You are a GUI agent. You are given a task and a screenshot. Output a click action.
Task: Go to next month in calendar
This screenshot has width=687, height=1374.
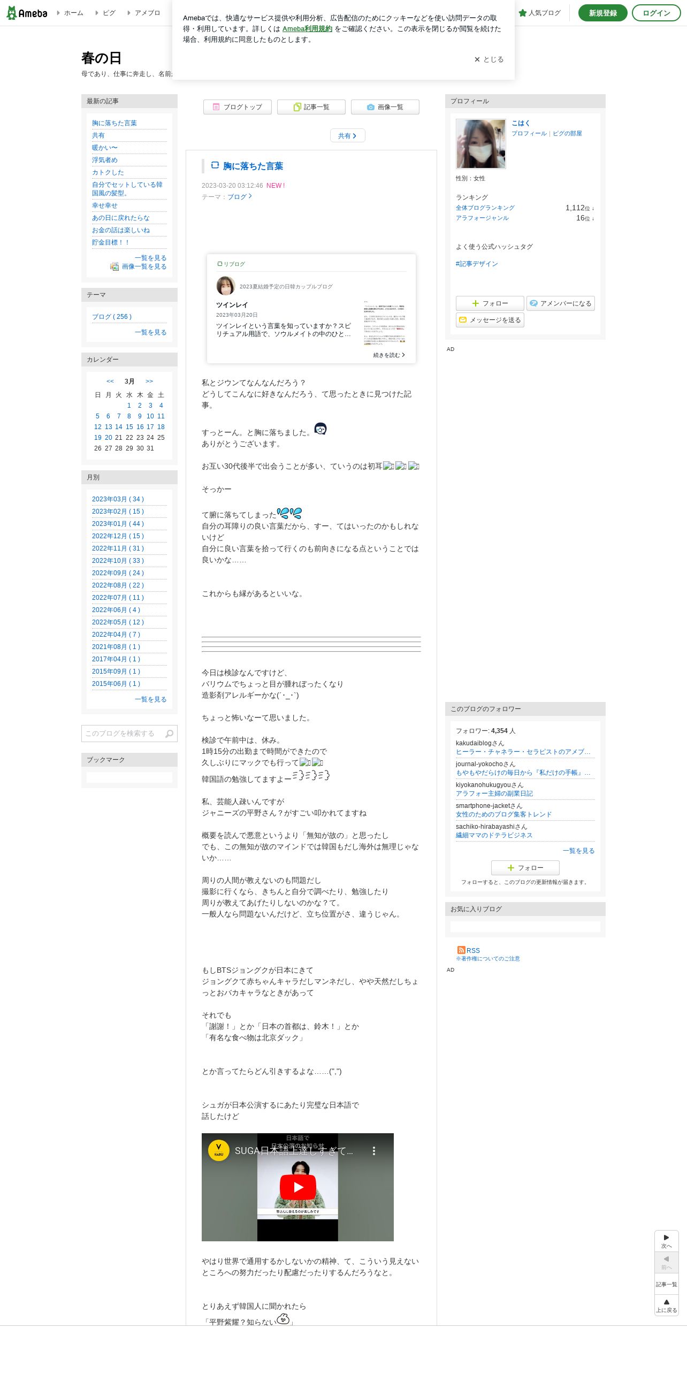[149, 381]
